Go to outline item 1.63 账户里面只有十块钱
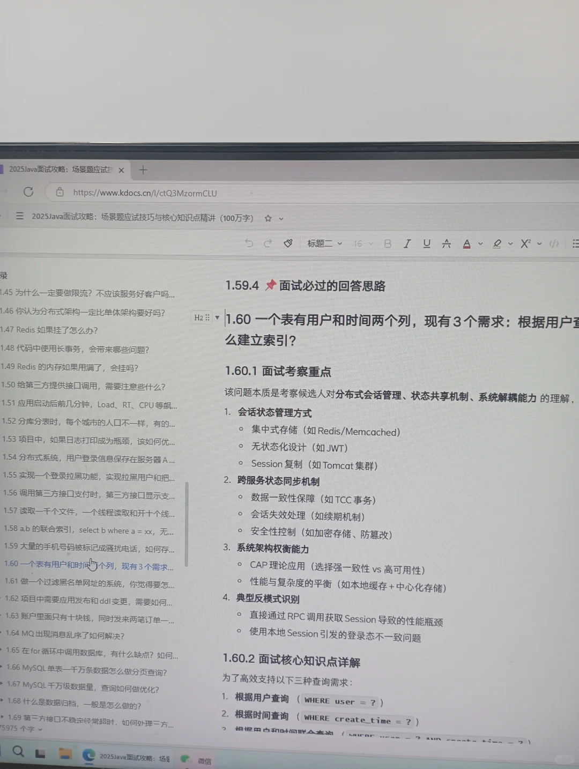 pyautogui.click(x=90, y=618)
